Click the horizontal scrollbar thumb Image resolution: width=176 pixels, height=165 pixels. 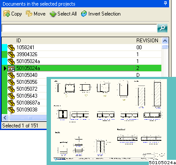[x=28, y=117]
